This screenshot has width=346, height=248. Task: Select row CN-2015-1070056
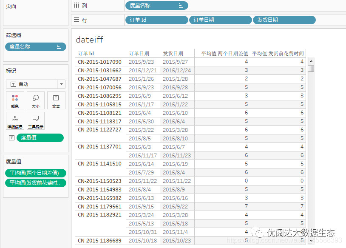(x=99, y=88)
